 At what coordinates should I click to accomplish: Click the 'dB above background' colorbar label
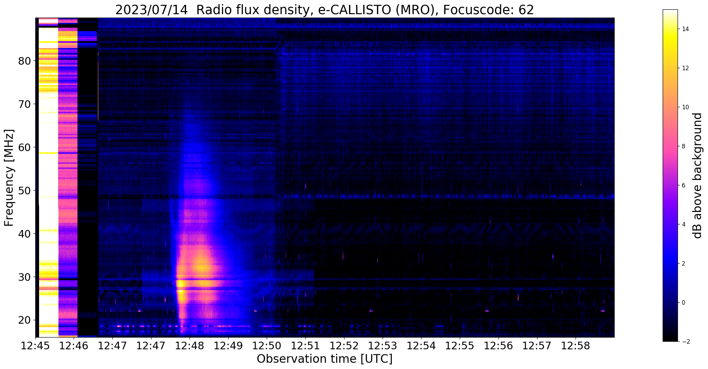pyautogui.click(x=698, y=176)
